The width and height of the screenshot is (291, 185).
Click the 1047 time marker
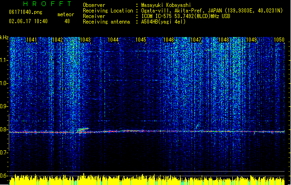tap(196, 40)
